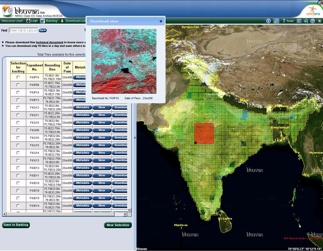Screen dimensions: 323x251
Task: Open the Help question mark icon
Action: [313, 21]
